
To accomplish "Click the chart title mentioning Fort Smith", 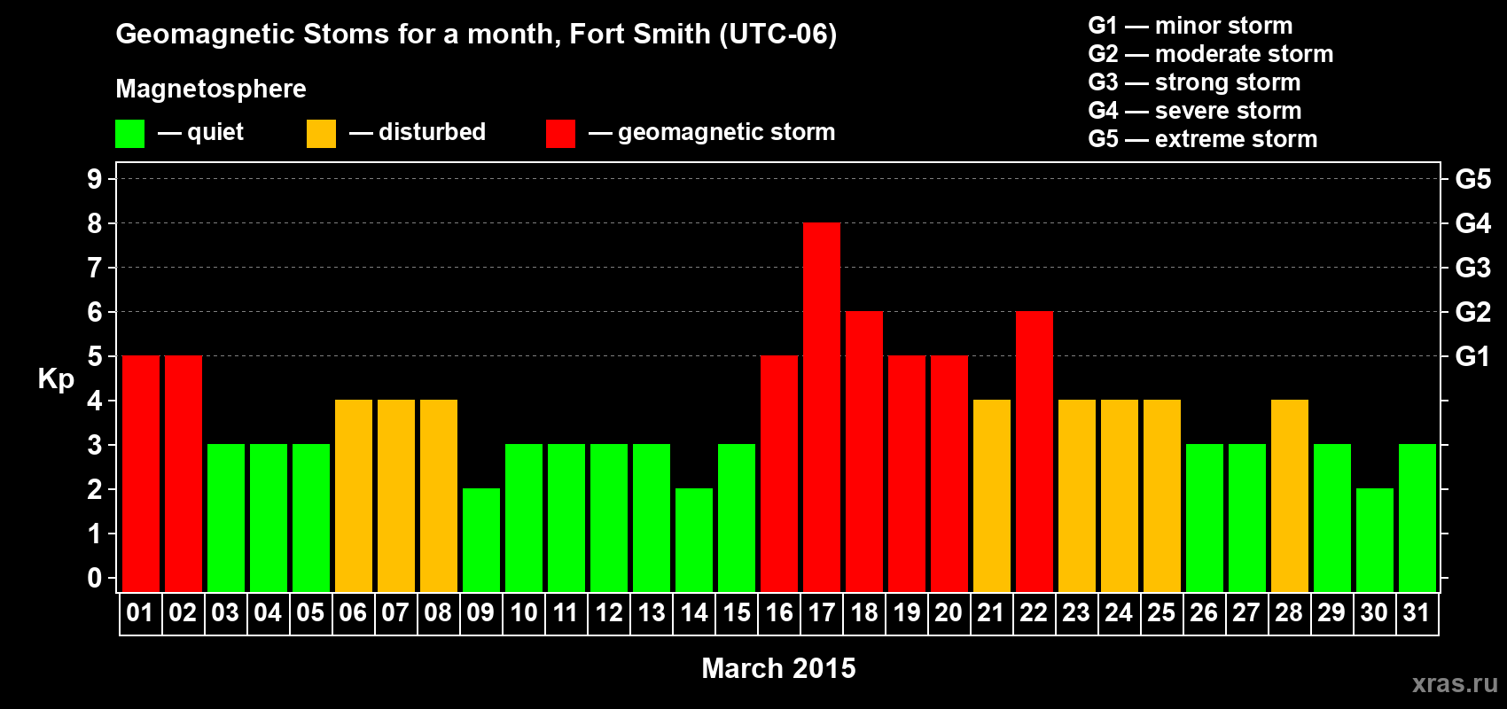I will (476, 35).
